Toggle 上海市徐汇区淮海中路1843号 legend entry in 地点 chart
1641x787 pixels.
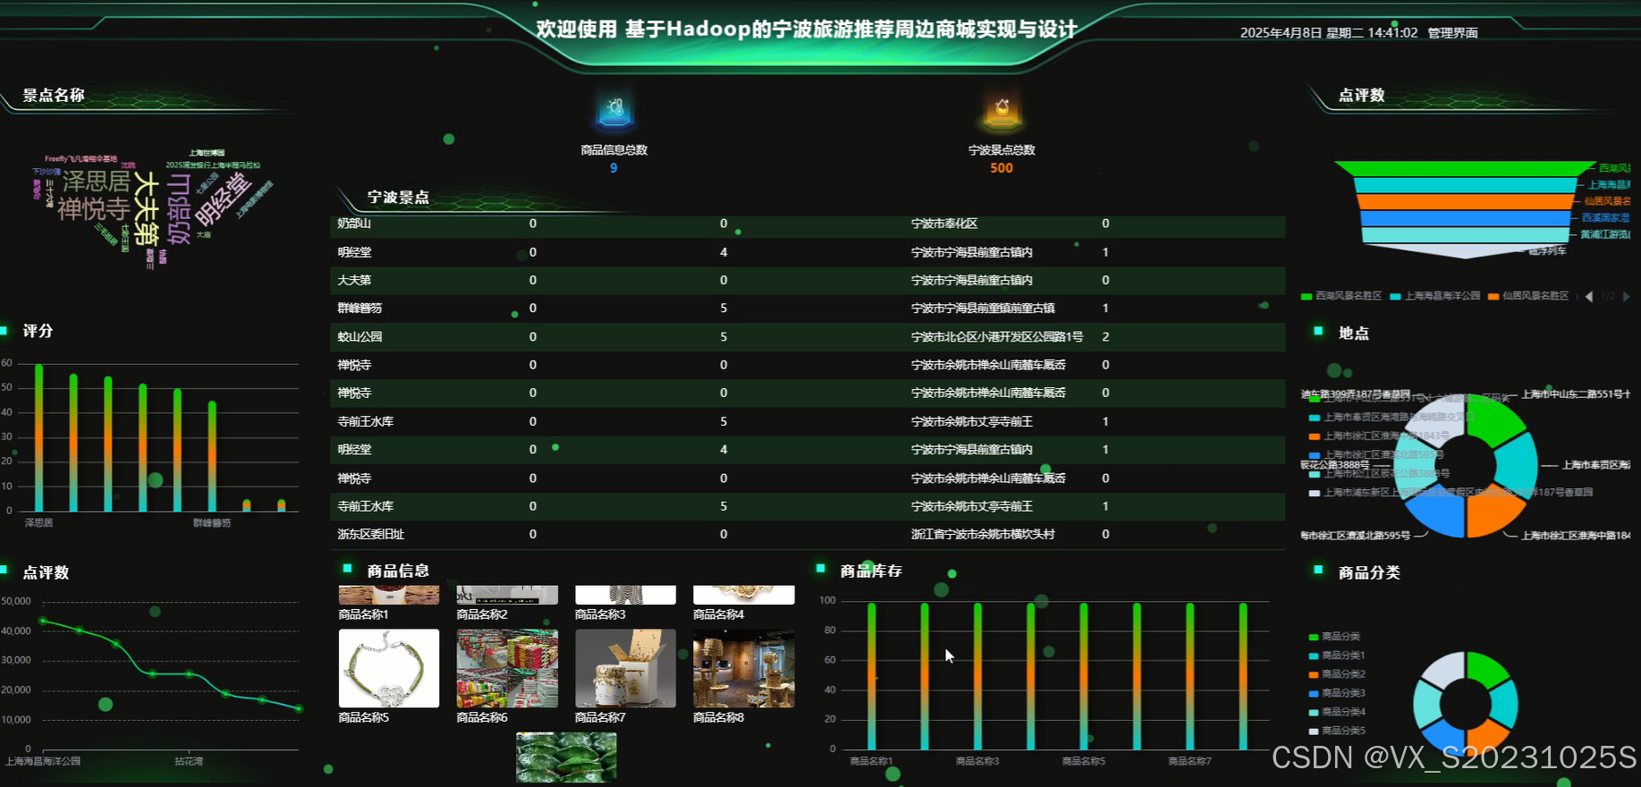click(1380, 436)
